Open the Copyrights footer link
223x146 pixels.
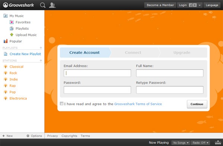(x=69, y=136)
